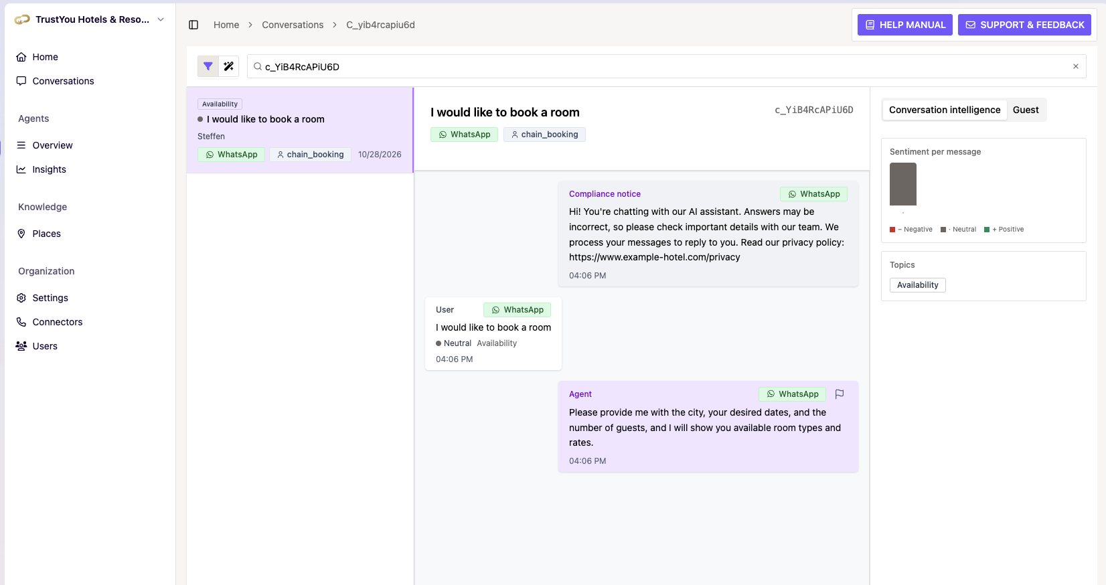Select the Steffen conversation list item
Screen dimensions: 1106x585
300,130
